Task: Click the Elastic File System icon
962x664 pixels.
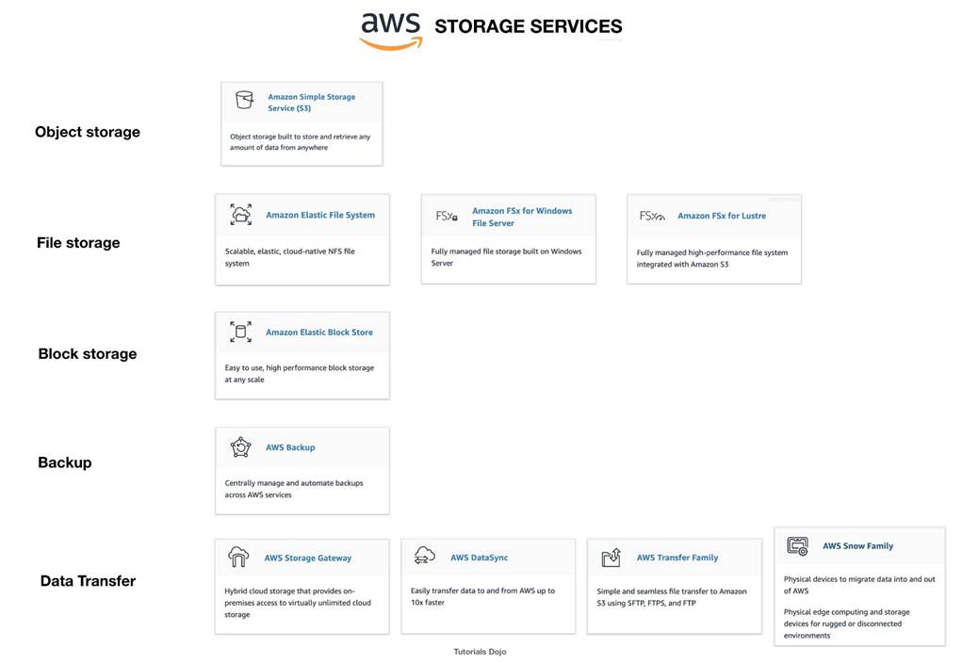Action: (240, 215)
